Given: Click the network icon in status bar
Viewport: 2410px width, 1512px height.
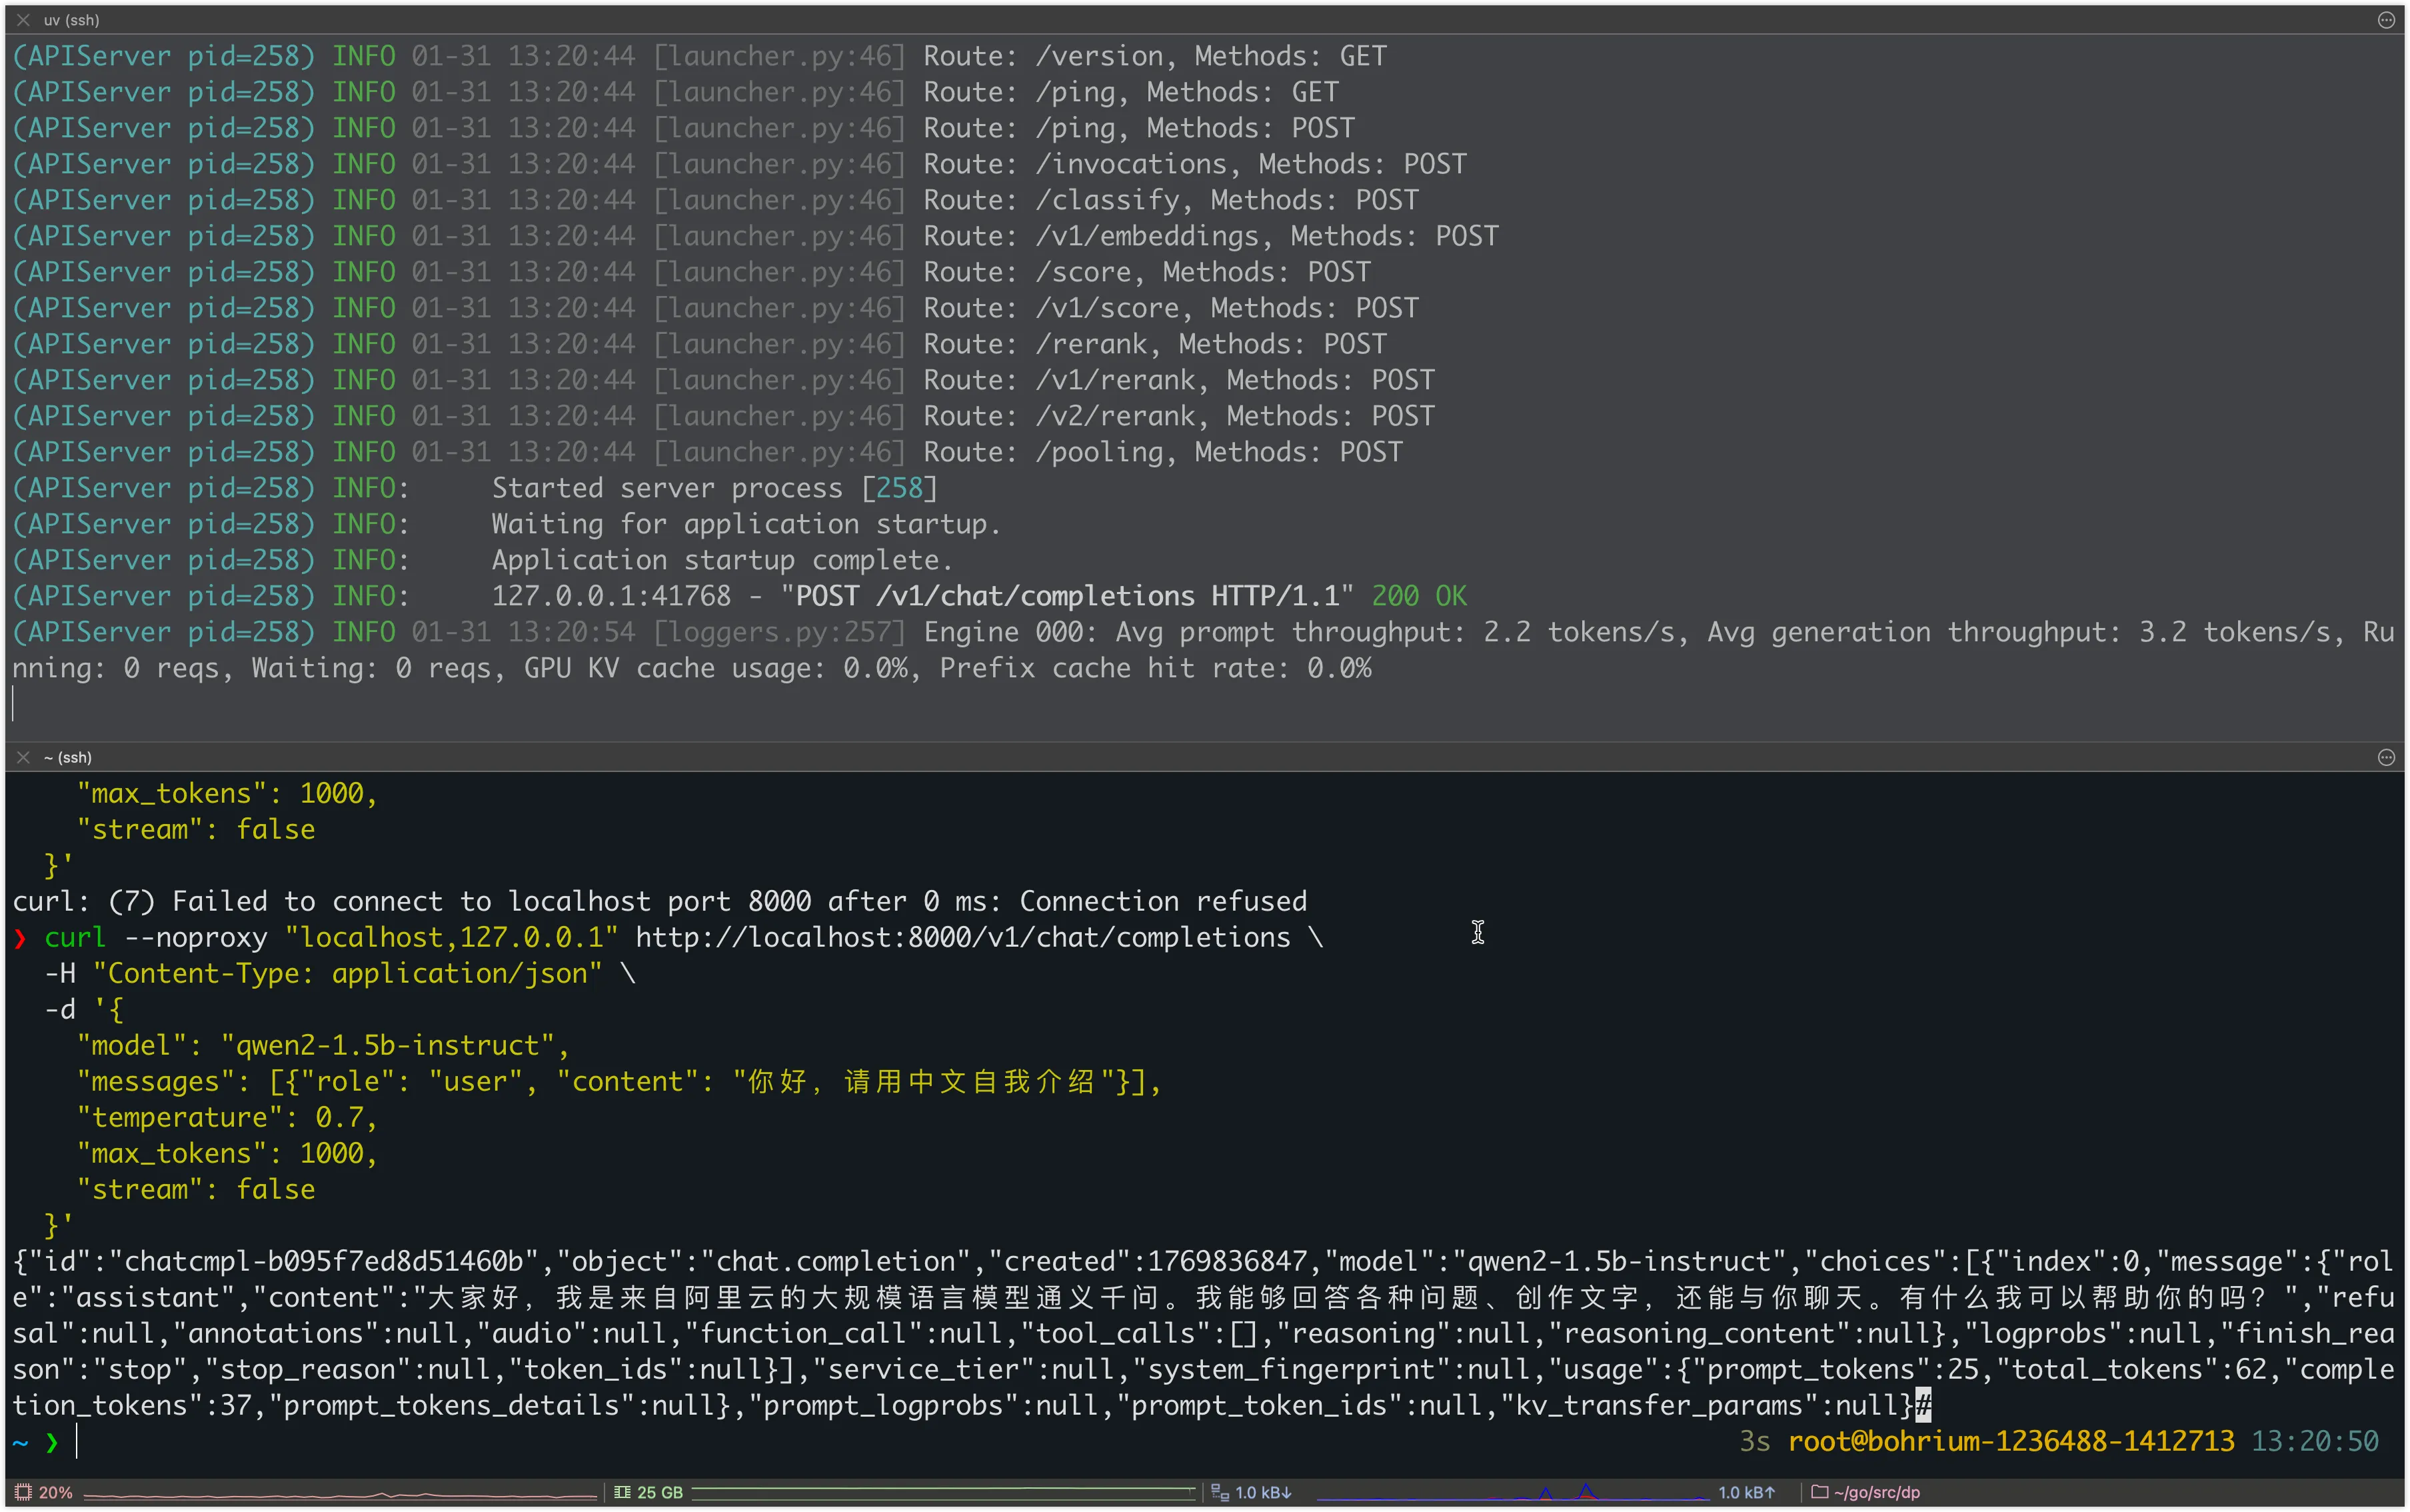Looking at the screenshot, I should click(1220, 1492).
